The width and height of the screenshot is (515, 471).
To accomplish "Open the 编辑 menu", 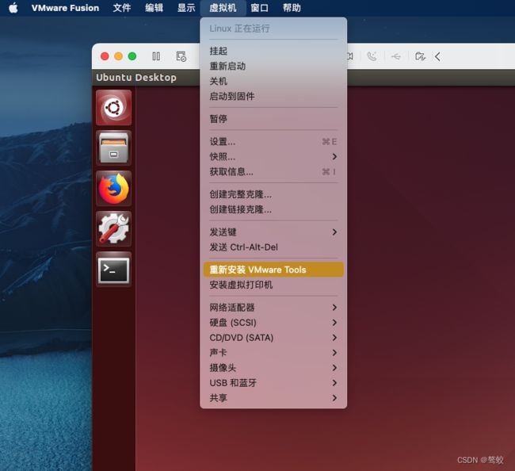I will 154,8.
